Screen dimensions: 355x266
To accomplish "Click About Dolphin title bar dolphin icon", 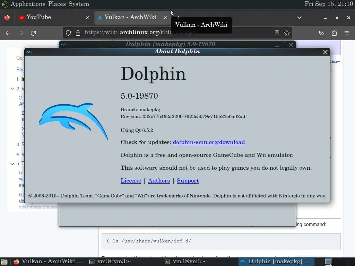I will click(x=29, y=52).
